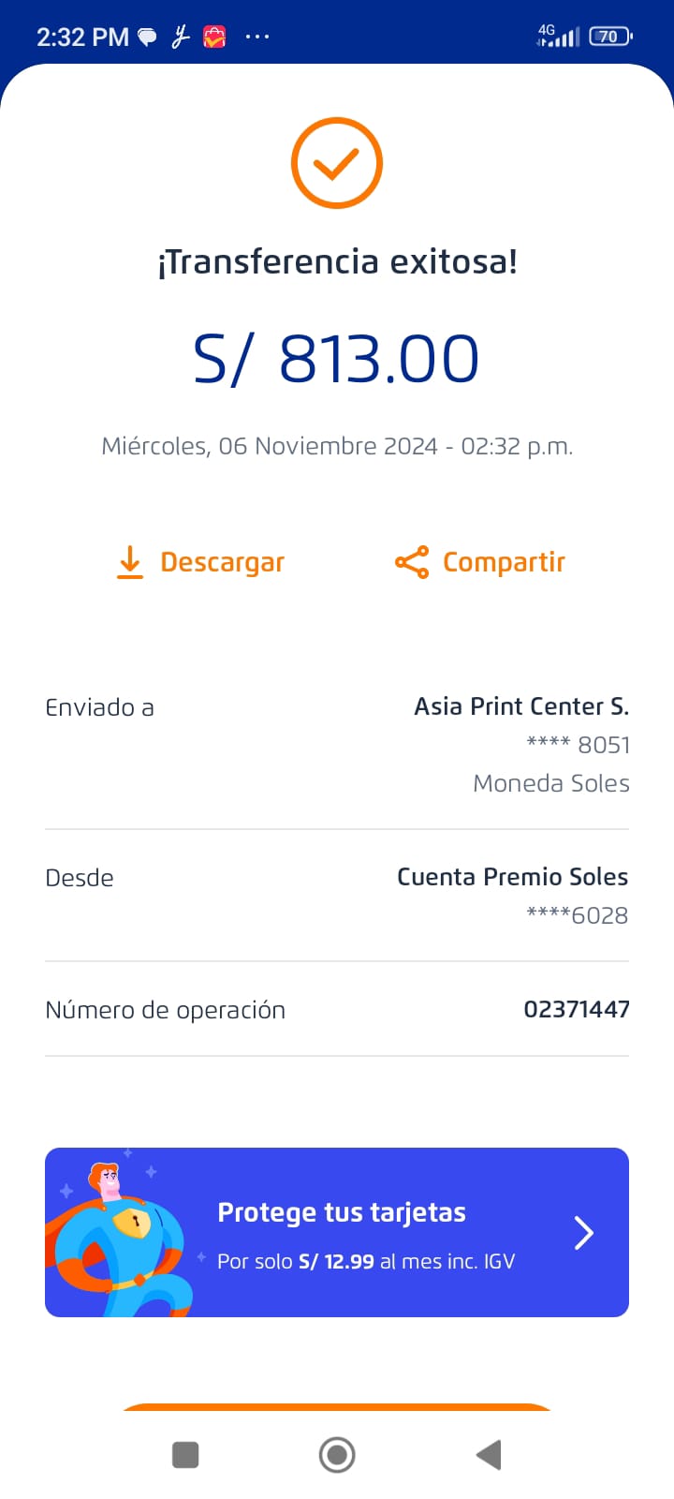This screenshot has width=674, height=1499.
Task: Tap the battery indicator in status bar
Action: pyautogui.click(x=609, y=37)
